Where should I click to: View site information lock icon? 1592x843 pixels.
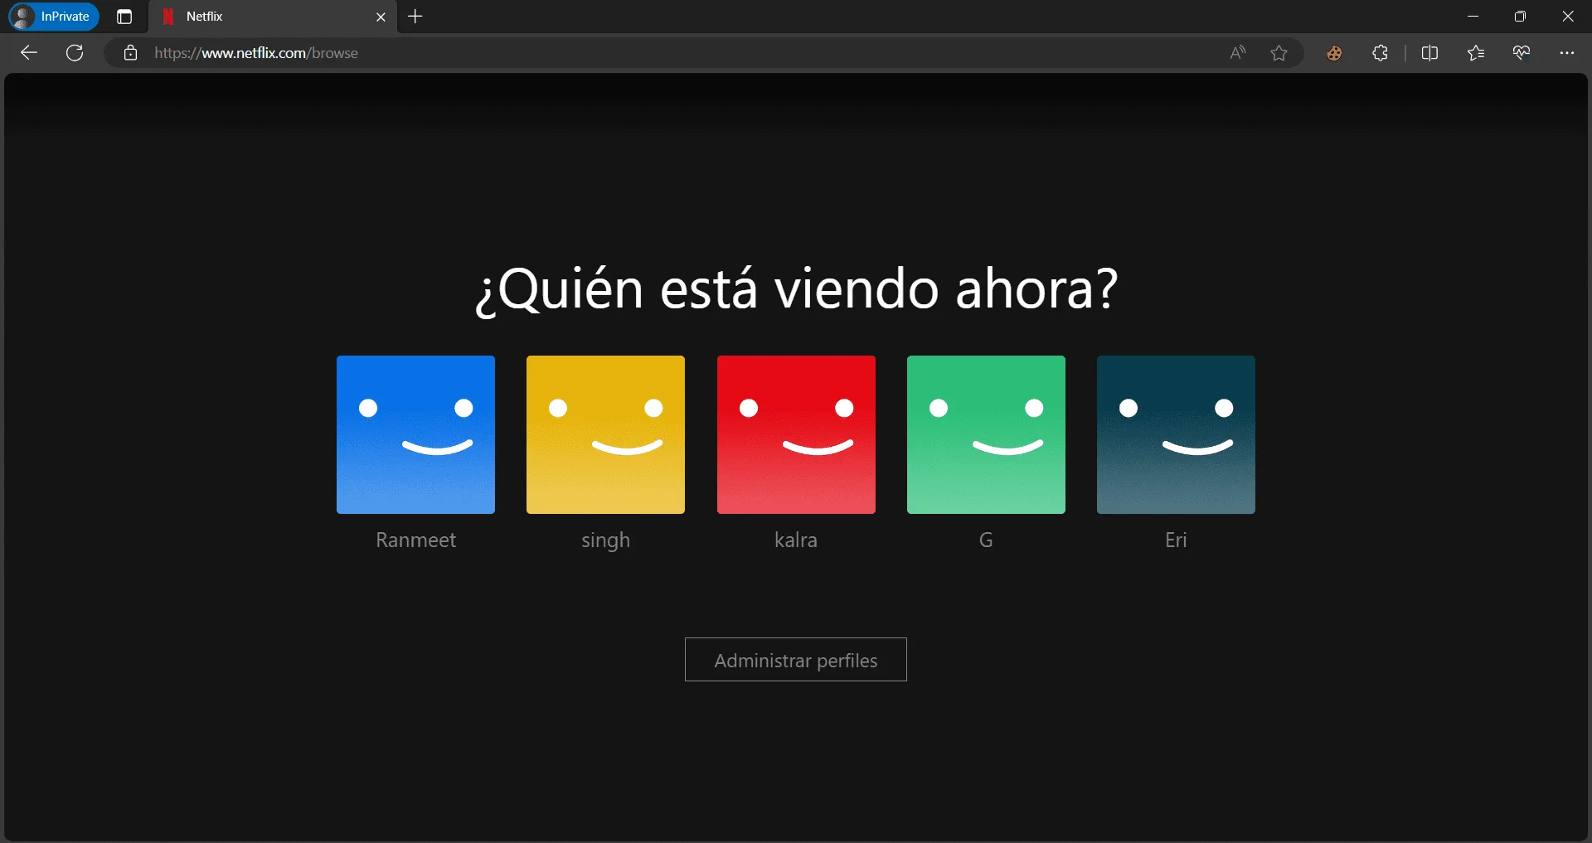click(130, 53)
